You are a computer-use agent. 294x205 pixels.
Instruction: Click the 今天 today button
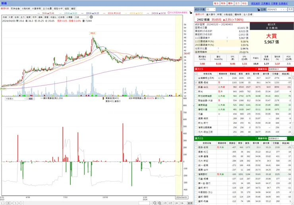point(291,10)
